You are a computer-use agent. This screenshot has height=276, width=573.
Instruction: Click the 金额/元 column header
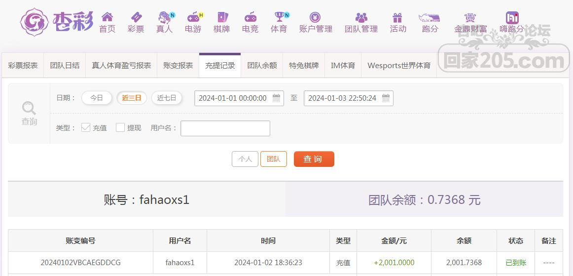pyautogui.click(x=394, y=241)
